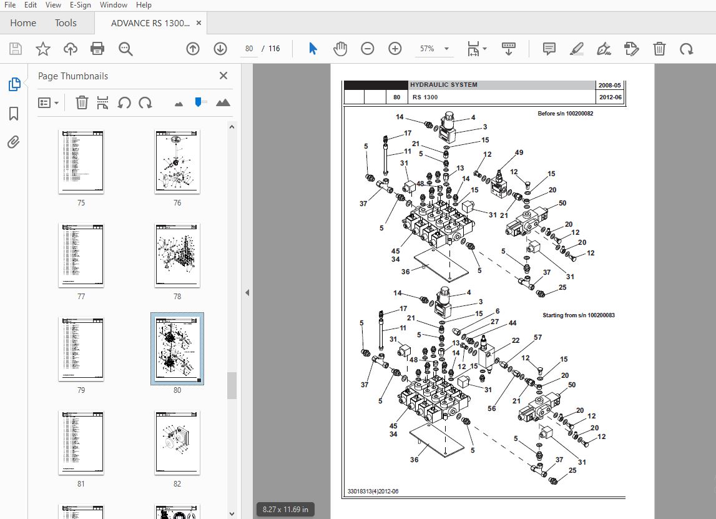Click the cloud upload icon
This screenshot has height=519, width=716.
click(x=71, y=49)
